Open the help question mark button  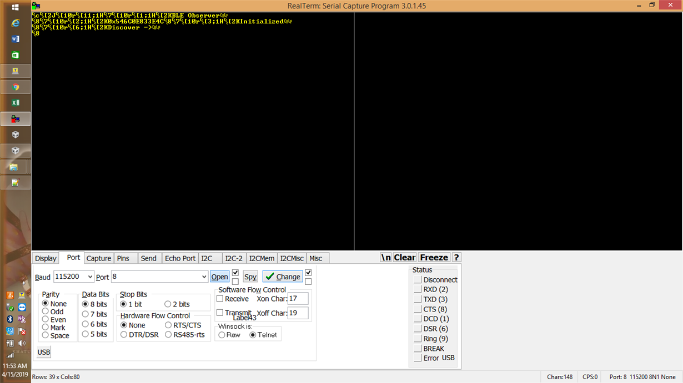tap(456, 257)
